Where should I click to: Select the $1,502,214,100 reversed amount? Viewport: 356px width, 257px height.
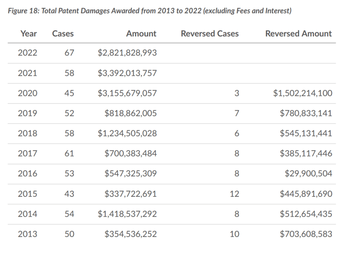pos(303,93)
